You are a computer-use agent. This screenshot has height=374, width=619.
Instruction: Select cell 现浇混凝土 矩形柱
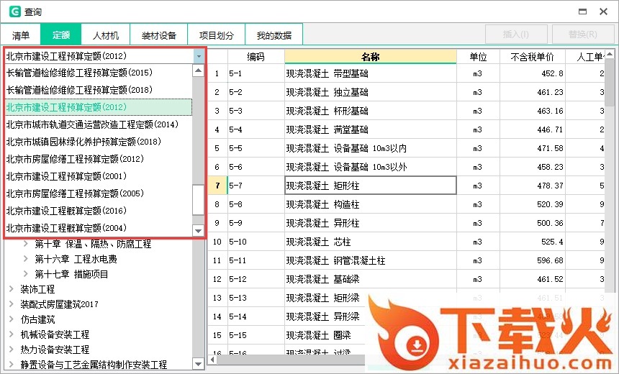(370, 186)
